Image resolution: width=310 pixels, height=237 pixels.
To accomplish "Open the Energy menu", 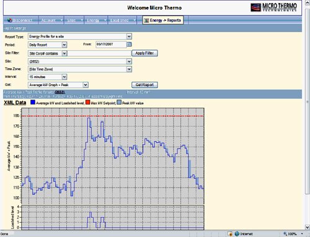I will pos(96,20).
